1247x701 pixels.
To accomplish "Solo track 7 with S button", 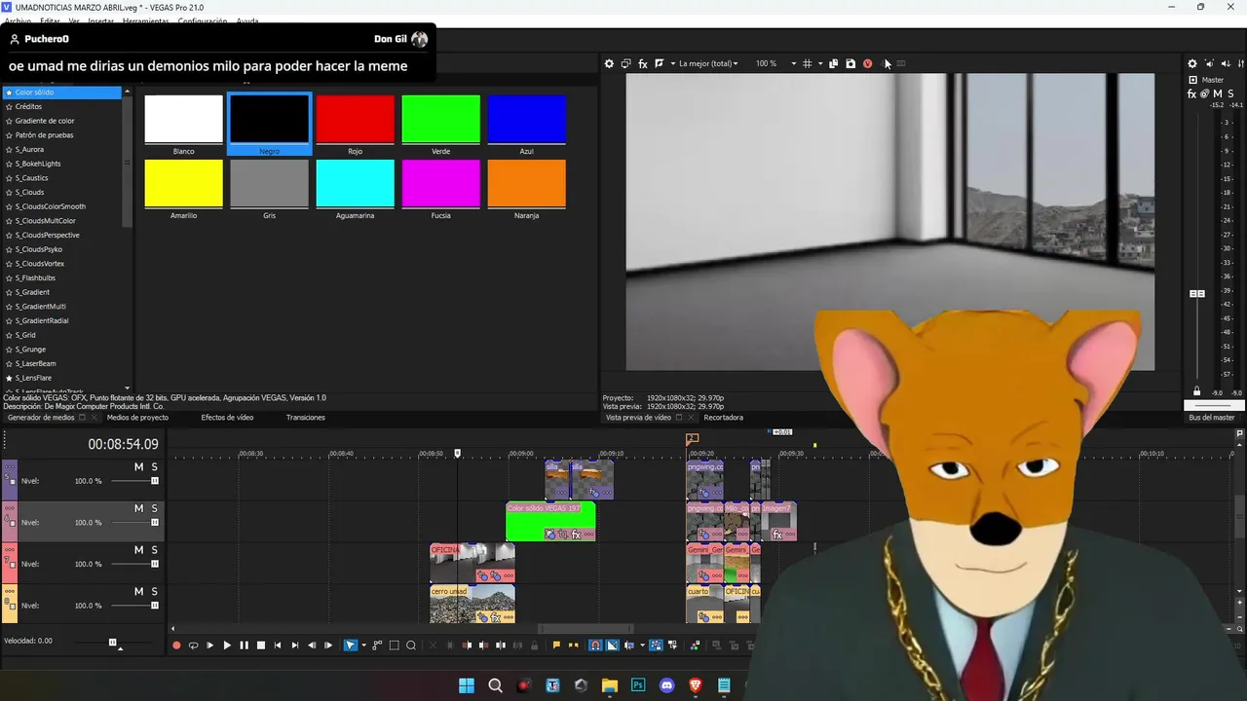I will tap(154, 550).
